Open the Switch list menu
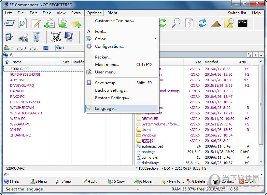This screenshot has width=267, height=195. [237, 13]
